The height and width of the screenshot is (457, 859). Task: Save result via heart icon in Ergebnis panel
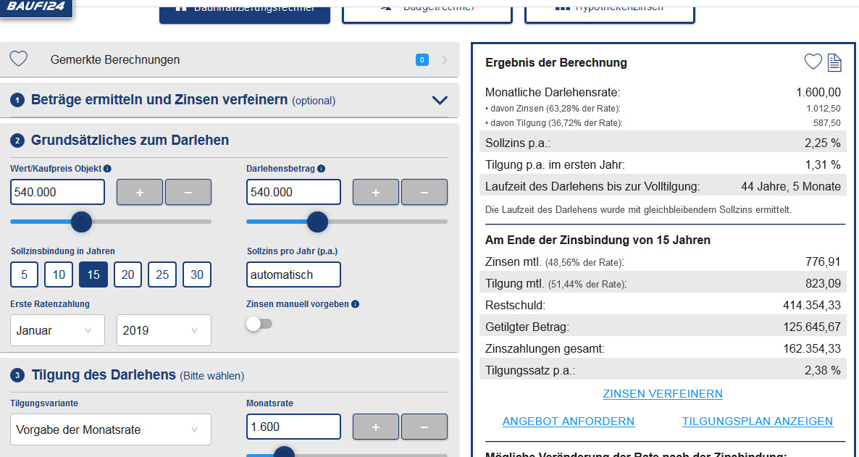813,62
